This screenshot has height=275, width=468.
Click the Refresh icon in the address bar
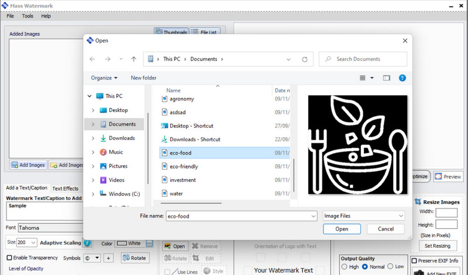pos(305,59)
